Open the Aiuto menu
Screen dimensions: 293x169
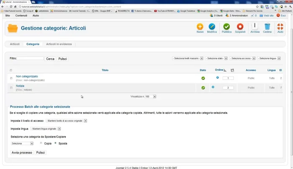pos(36,15)
